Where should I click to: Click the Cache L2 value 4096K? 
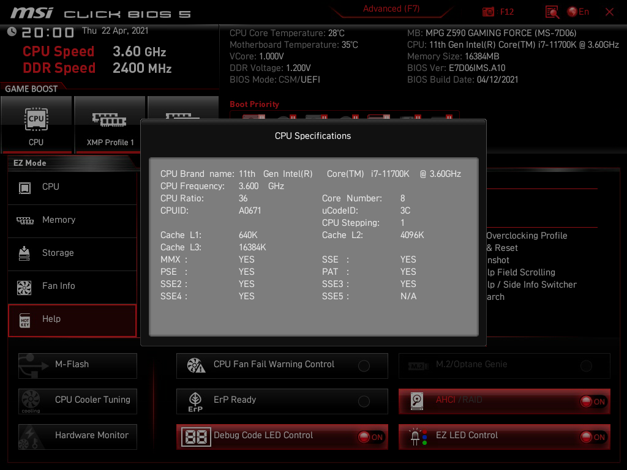(412, 235)
